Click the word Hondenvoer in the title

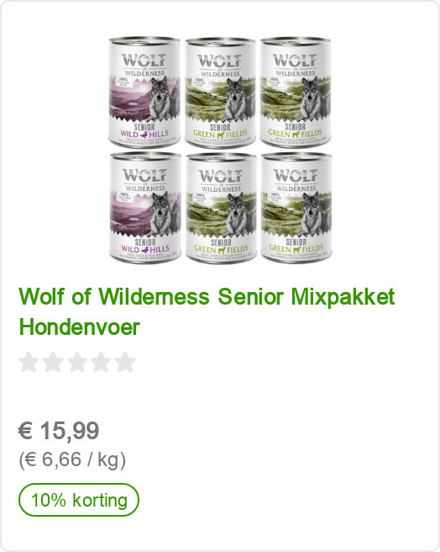[80, 327]
